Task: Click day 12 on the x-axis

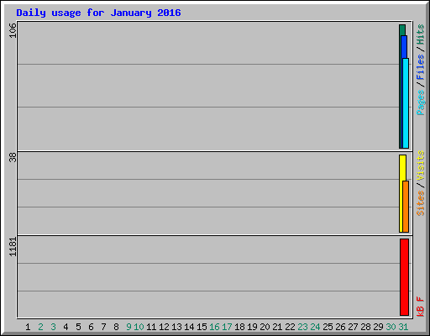Action: (164, 327)
